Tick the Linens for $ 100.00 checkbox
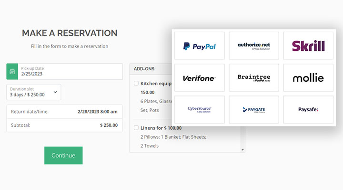This screenshot has width=343, height=190. coord(136,128)
